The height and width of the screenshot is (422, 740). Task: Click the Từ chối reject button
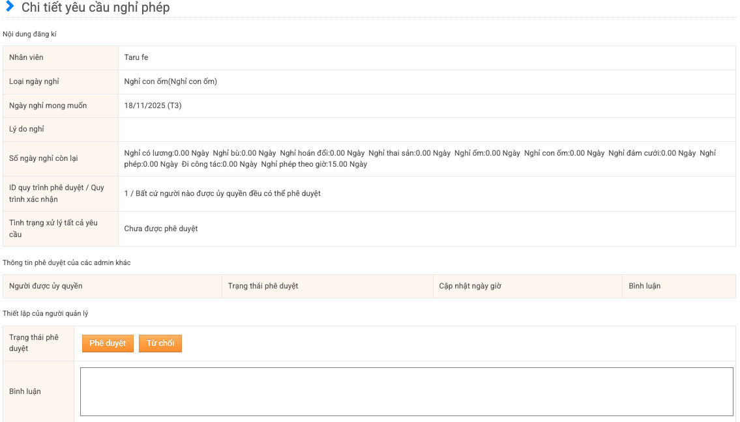tap(160, 343)
